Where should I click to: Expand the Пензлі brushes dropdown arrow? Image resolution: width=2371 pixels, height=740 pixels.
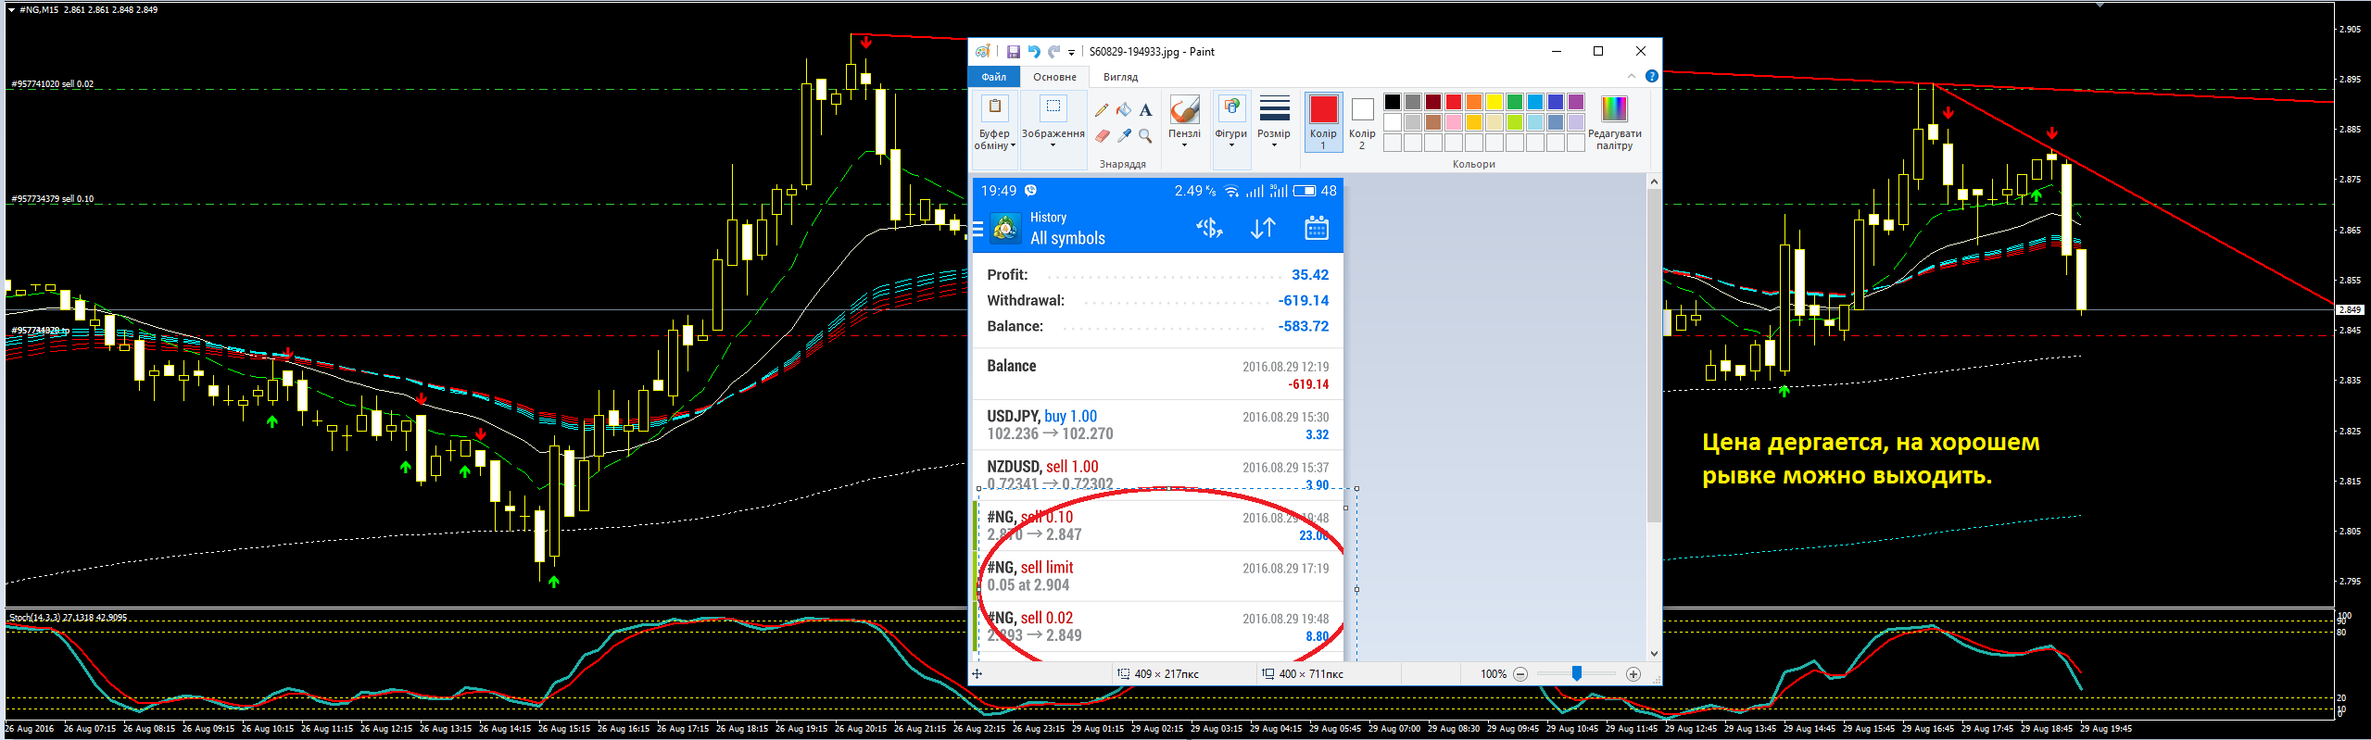1184,145
